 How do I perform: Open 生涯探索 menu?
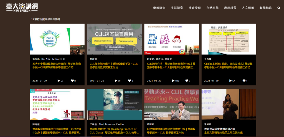coord(177,8)
